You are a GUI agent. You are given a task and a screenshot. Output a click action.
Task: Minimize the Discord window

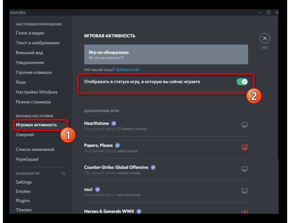click(x=261, y=12)
